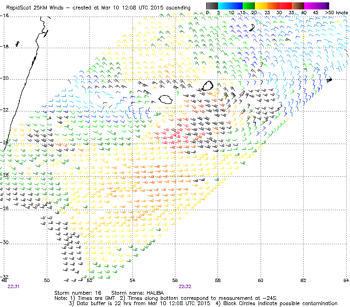Click the orange 25-30 knots color swatch
Viewport: 350px width, 307px height.
[x=273, y=6]
